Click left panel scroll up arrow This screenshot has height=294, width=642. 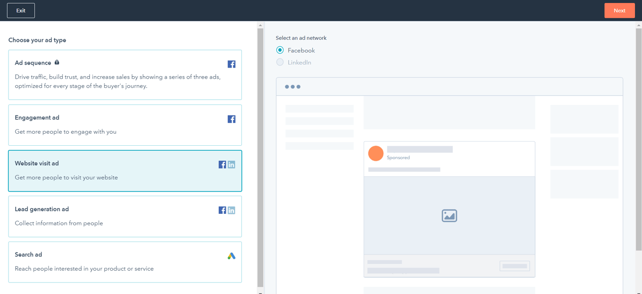(x=261, y=25)
